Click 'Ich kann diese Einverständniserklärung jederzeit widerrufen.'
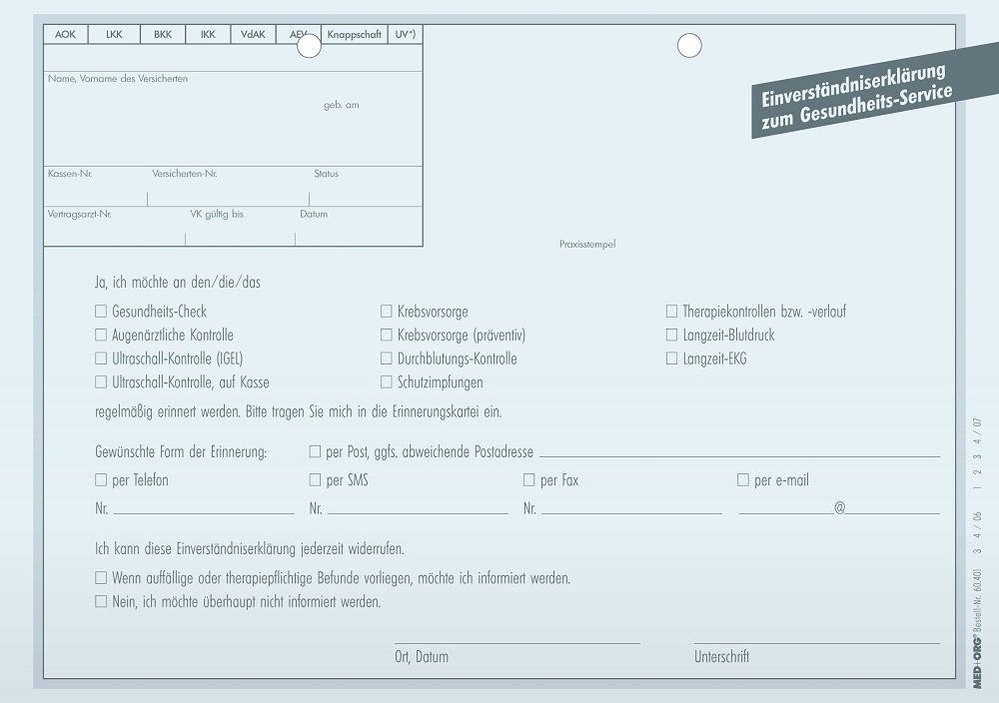Viewport: 999px width, 703px height. (250, 549)
